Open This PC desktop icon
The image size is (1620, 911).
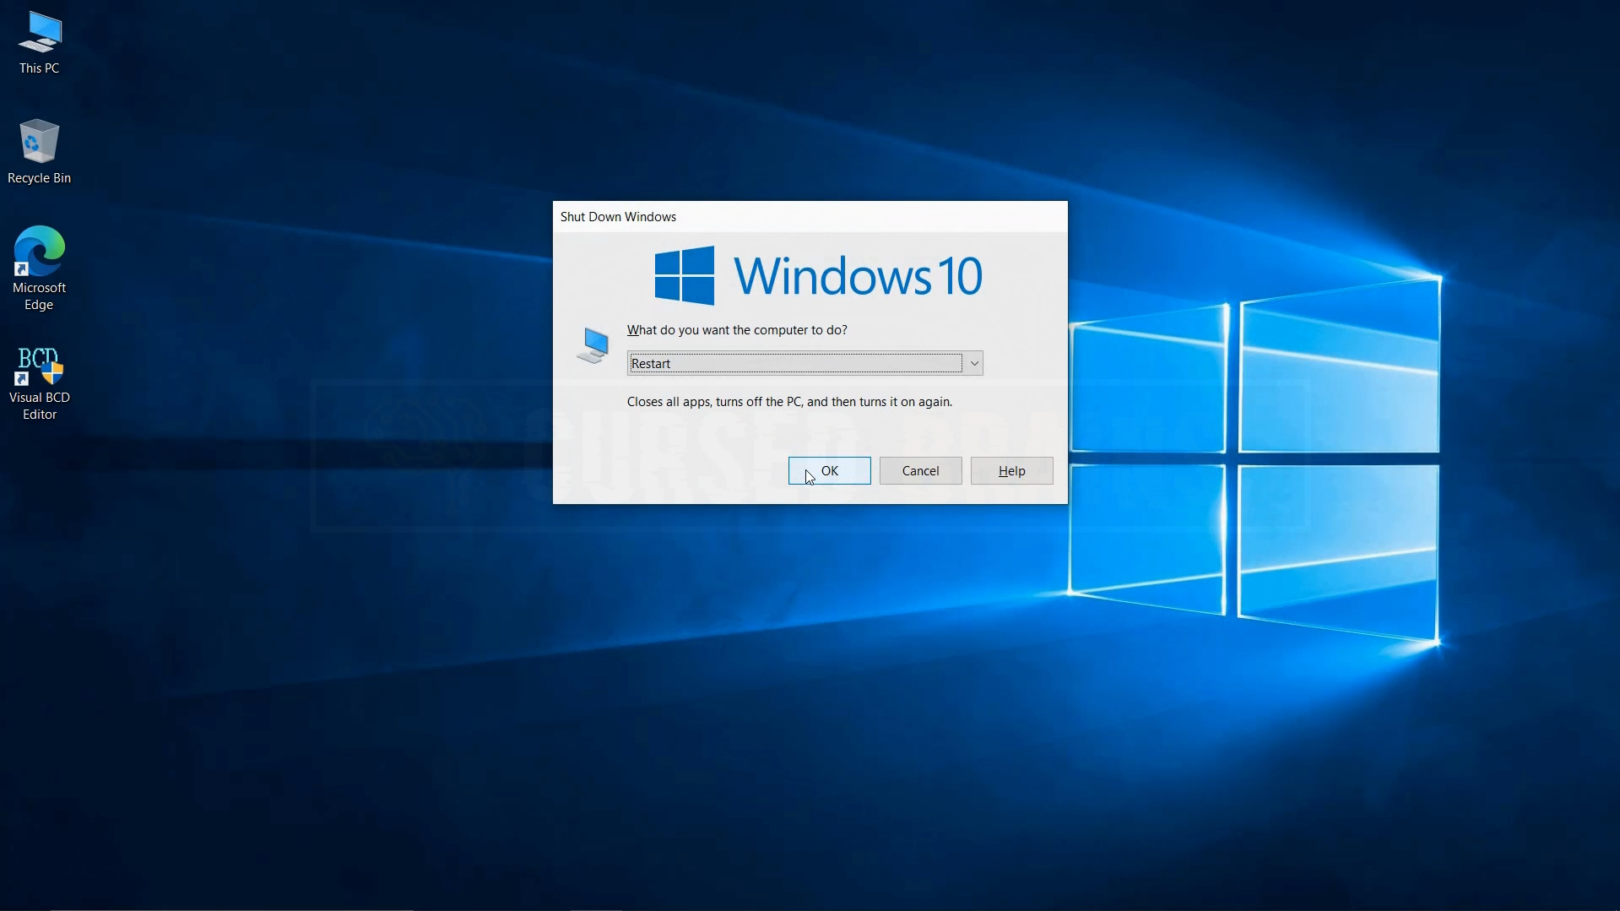(40, 44)
